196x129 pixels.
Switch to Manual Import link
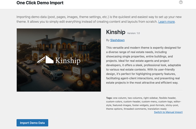pyautogui.click(x=168, y=112)
